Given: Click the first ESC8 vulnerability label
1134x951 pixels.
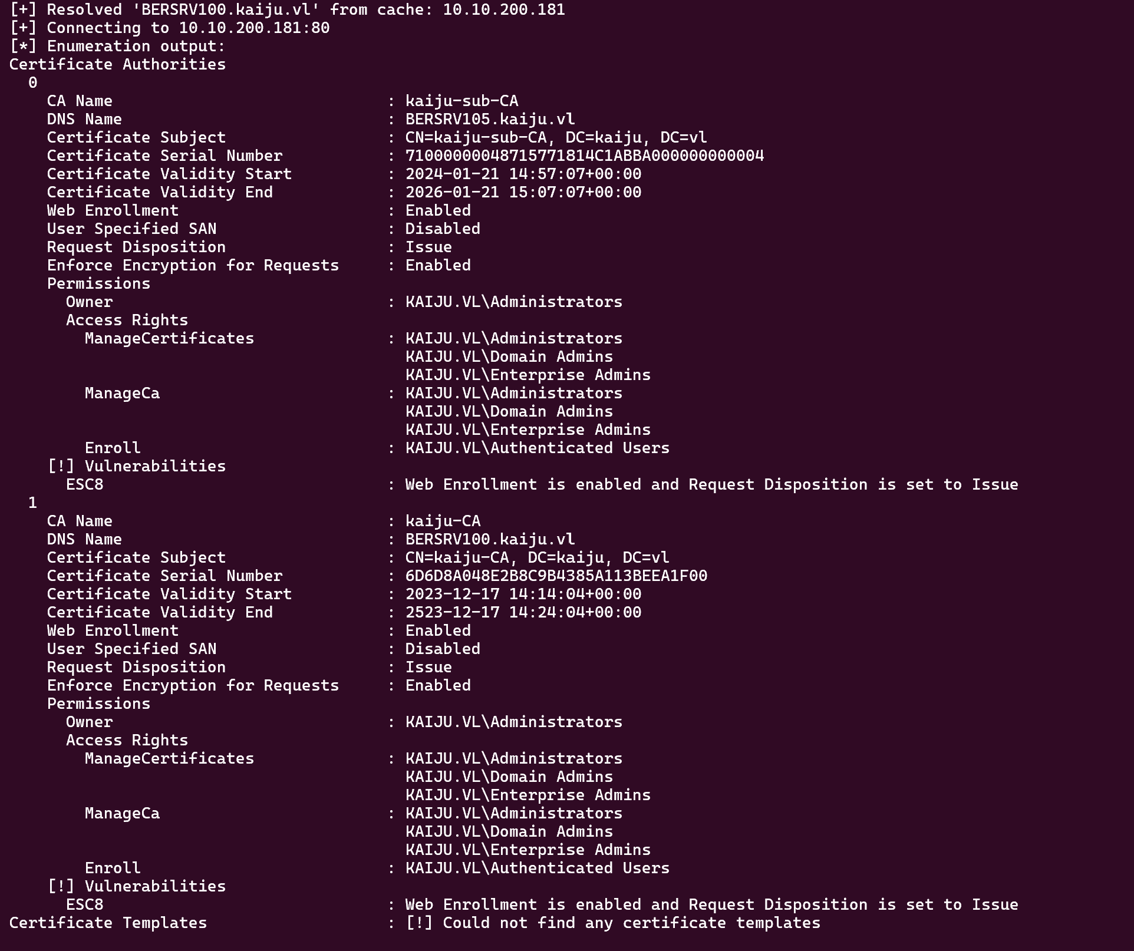Looking at the screenshot, I should coord(84,485).
